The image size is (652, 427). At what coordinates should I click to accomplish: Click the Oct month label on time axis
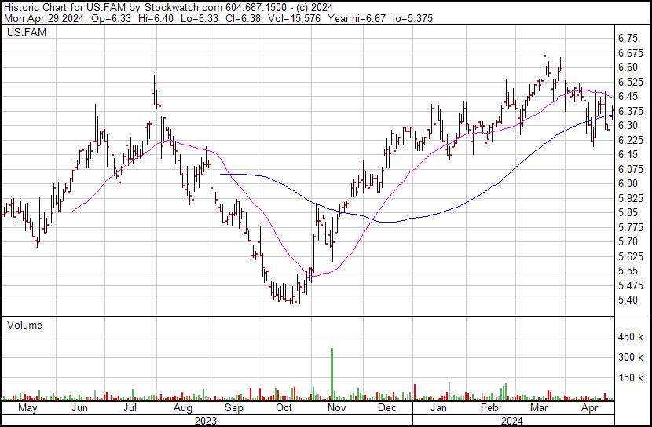click(x=284, y=409)
